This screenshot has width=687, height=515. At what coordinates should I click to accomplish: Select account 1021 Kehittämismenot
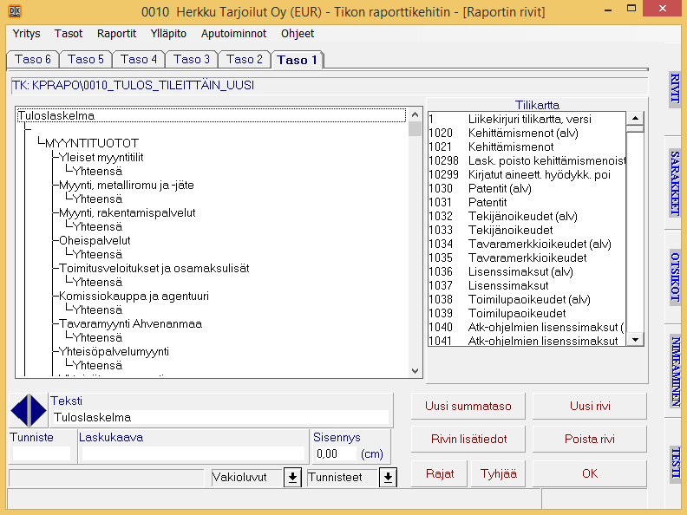pyautogui.click(x=527, y=147)
